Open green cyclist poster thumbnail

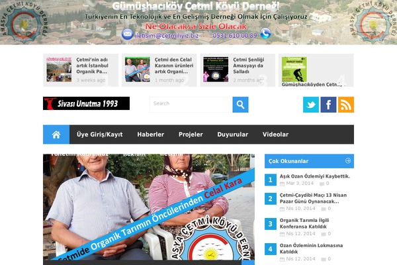pyautogui.click(x=294, y=69)
